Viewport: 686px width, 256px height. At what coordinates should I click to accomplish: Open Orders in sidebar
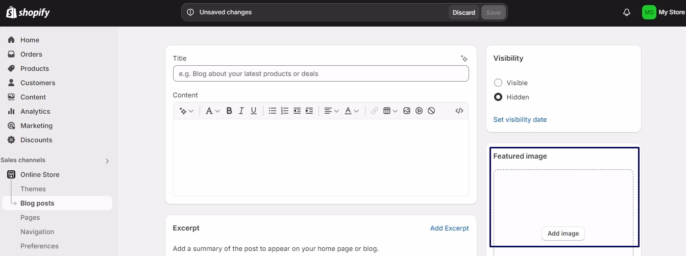(x=31, y=54)
